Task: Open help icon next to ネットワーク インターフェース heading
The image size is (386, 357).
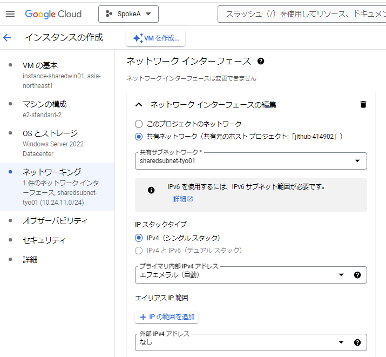Action: pyautogui.click(x=261, y=61)
